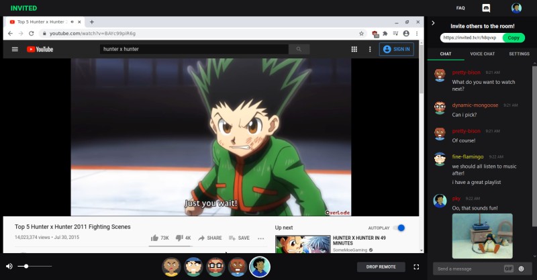Image resolution: width=537 pixels, height=280 pixels.
Task: Go back in the browser
Action: coord(10,34)
